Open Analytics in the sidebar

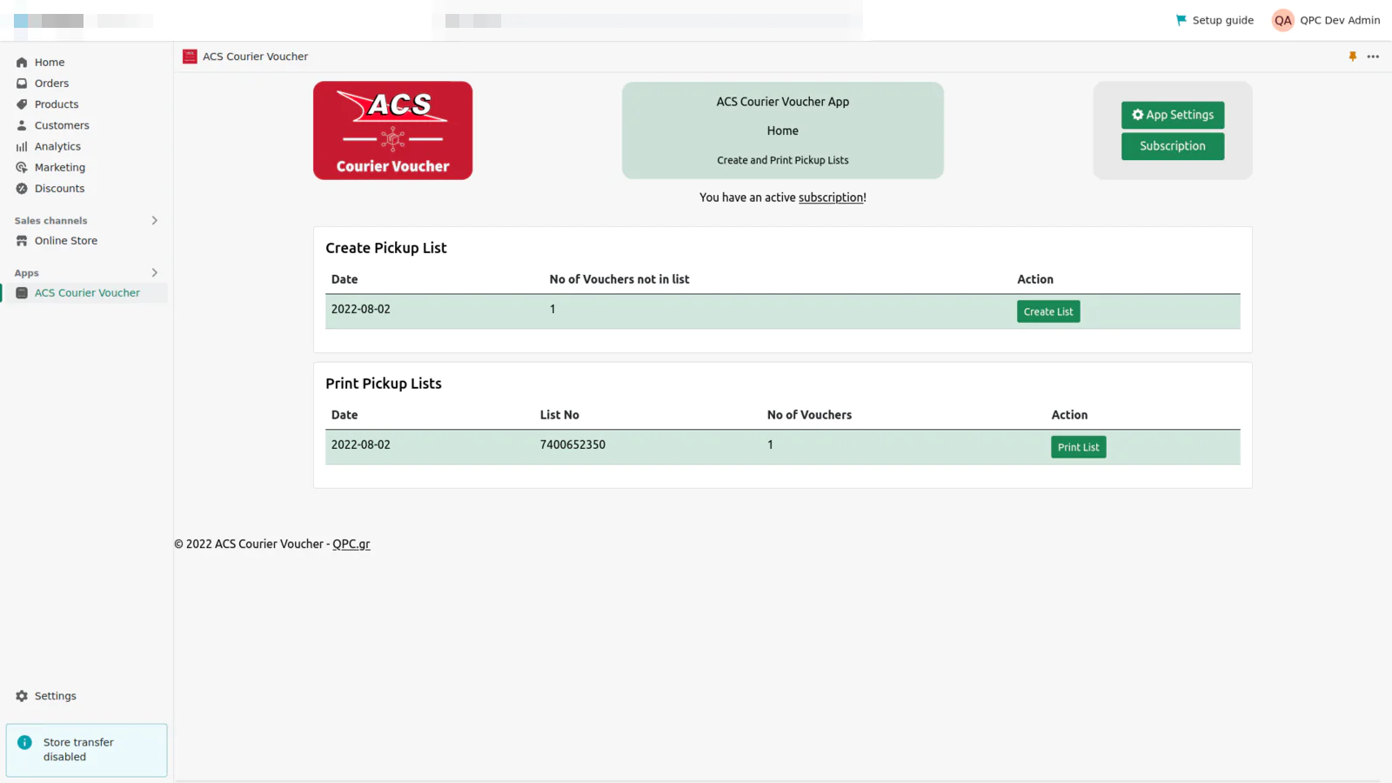tap(57, 146)
